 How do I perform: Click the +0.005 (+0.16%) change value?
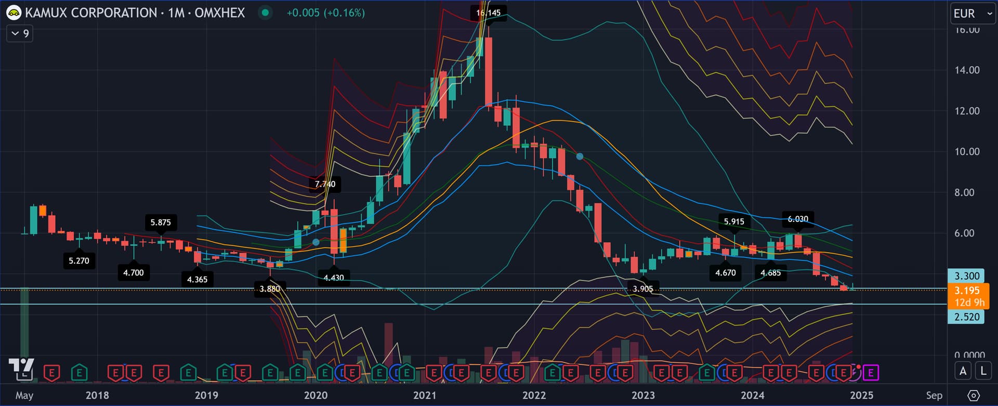325,12
